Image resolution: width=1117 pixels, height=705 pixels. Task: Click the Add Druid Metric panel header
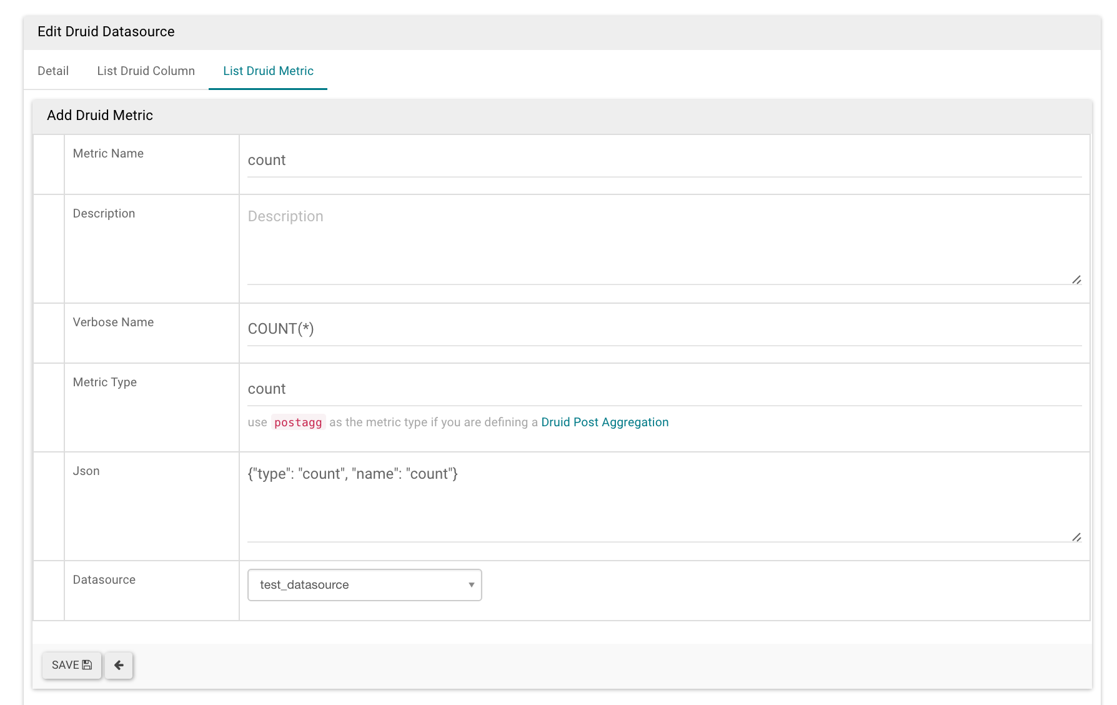pos(100,116)
